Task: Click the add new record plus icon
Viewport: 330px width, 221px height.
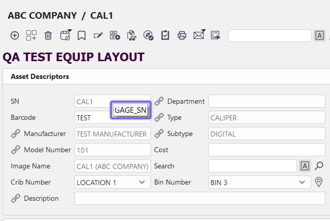Action: [15, 35]
